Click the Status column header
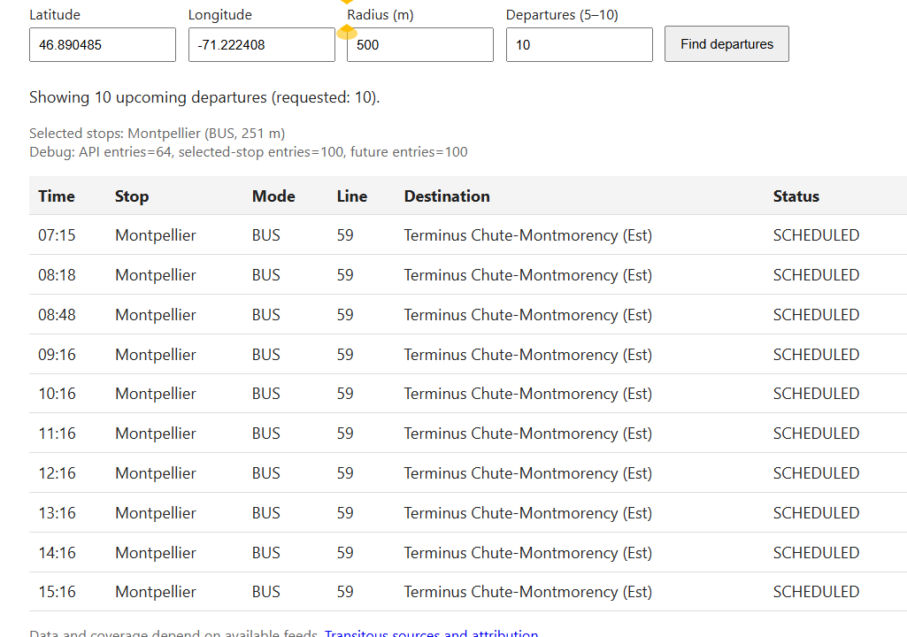 tap(796, 196)
